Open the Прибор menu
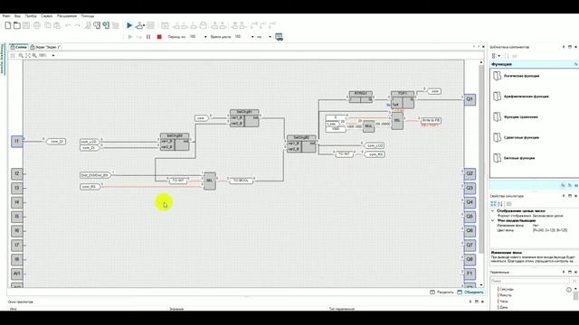The height and width of the screenshot is (325, 579). pos(31,16)
